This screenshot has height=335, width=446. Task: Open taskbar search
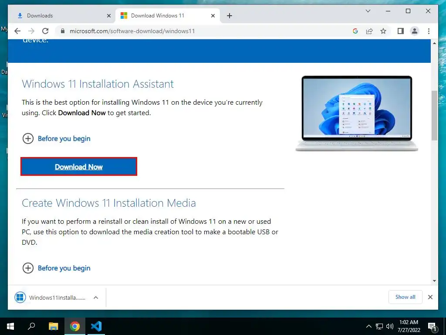[x=31, y=326]
